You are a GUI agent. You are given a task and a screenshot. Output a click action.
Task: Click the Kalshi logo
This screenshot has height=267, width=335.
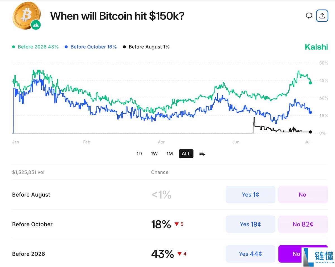click(x=316, y=47)
